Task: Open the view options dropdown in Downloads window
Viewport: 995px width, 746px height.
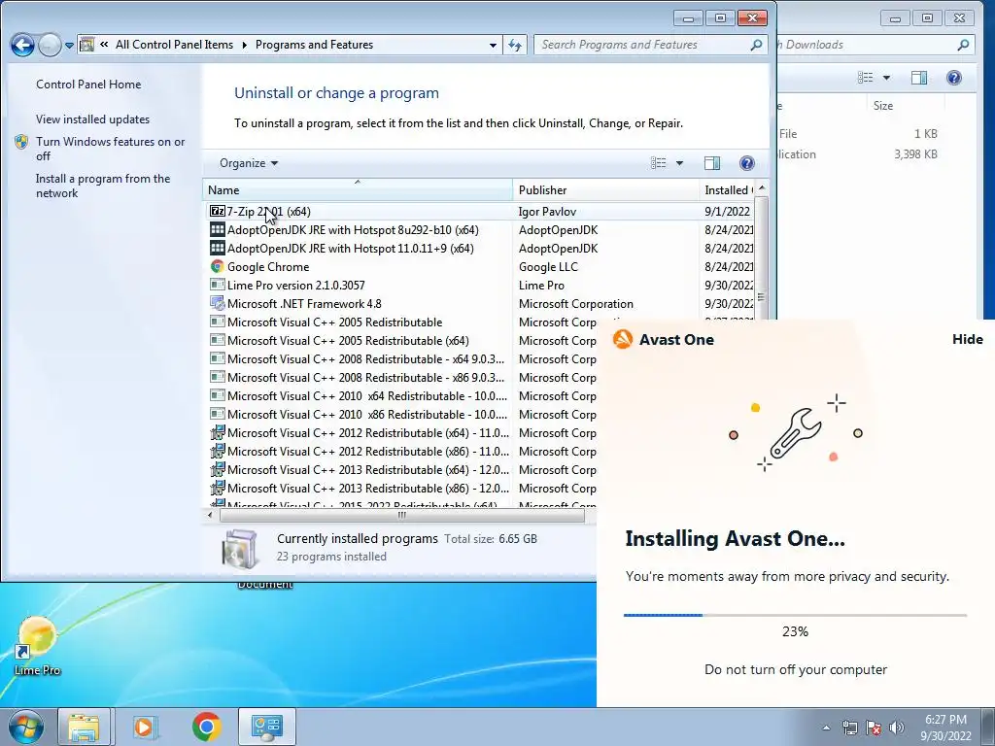Action: point(886,78)
